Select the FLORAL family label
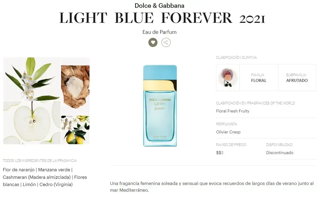This screenshot has width=319, height=200. [x=258, y=80]
